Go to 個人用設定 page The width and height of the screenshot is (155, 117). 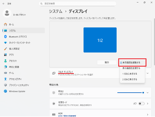(x=24, y=49)
